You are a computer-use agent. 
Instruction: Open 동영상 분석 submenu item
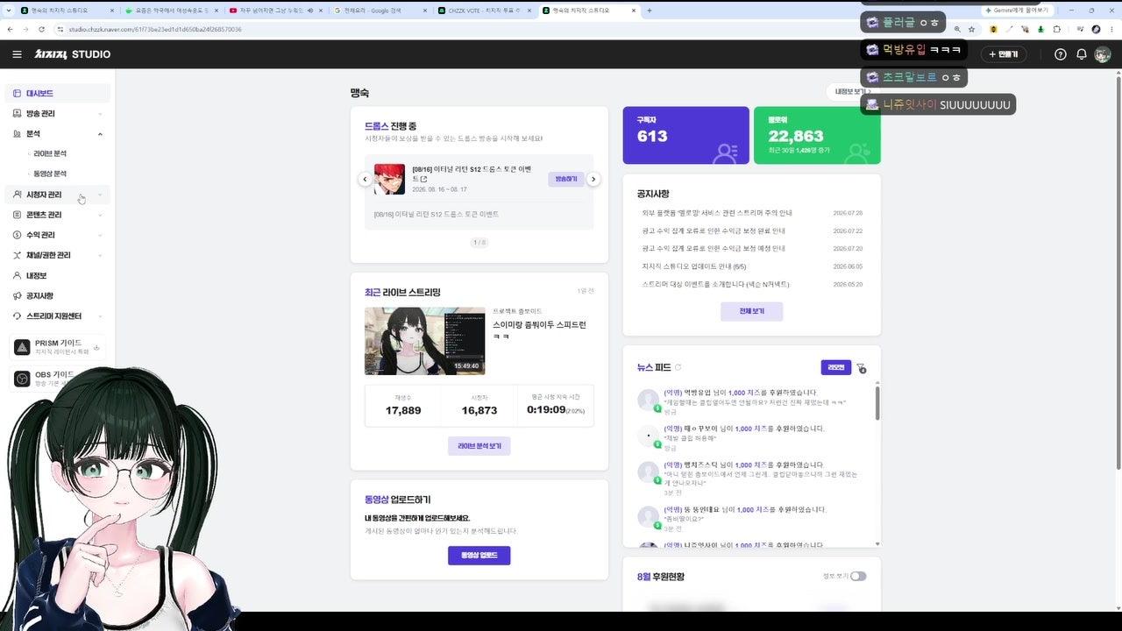click(x=50, y=174)
